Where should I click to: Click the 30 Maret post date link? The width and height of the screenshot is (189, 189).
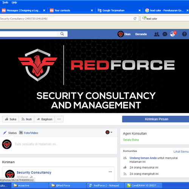pyautogui.click(x=22, y=177)
